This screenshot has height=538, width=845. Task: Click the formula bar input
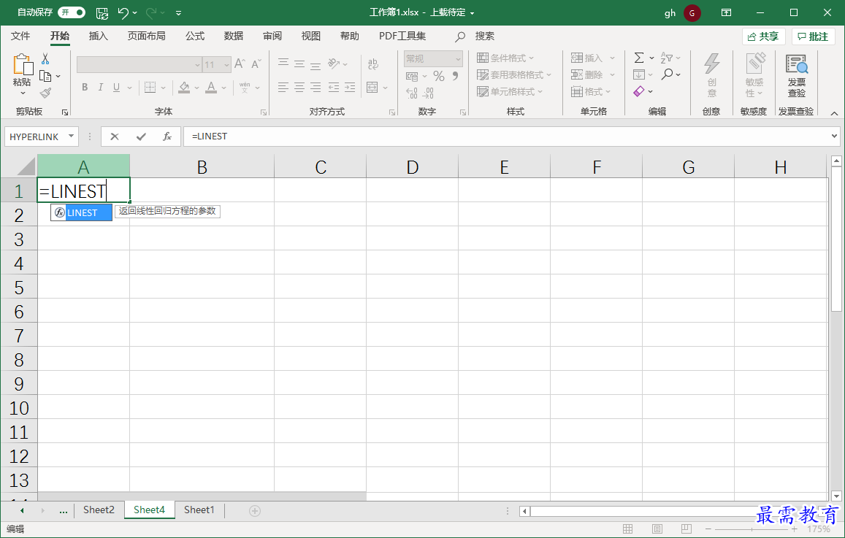(507, 137)
